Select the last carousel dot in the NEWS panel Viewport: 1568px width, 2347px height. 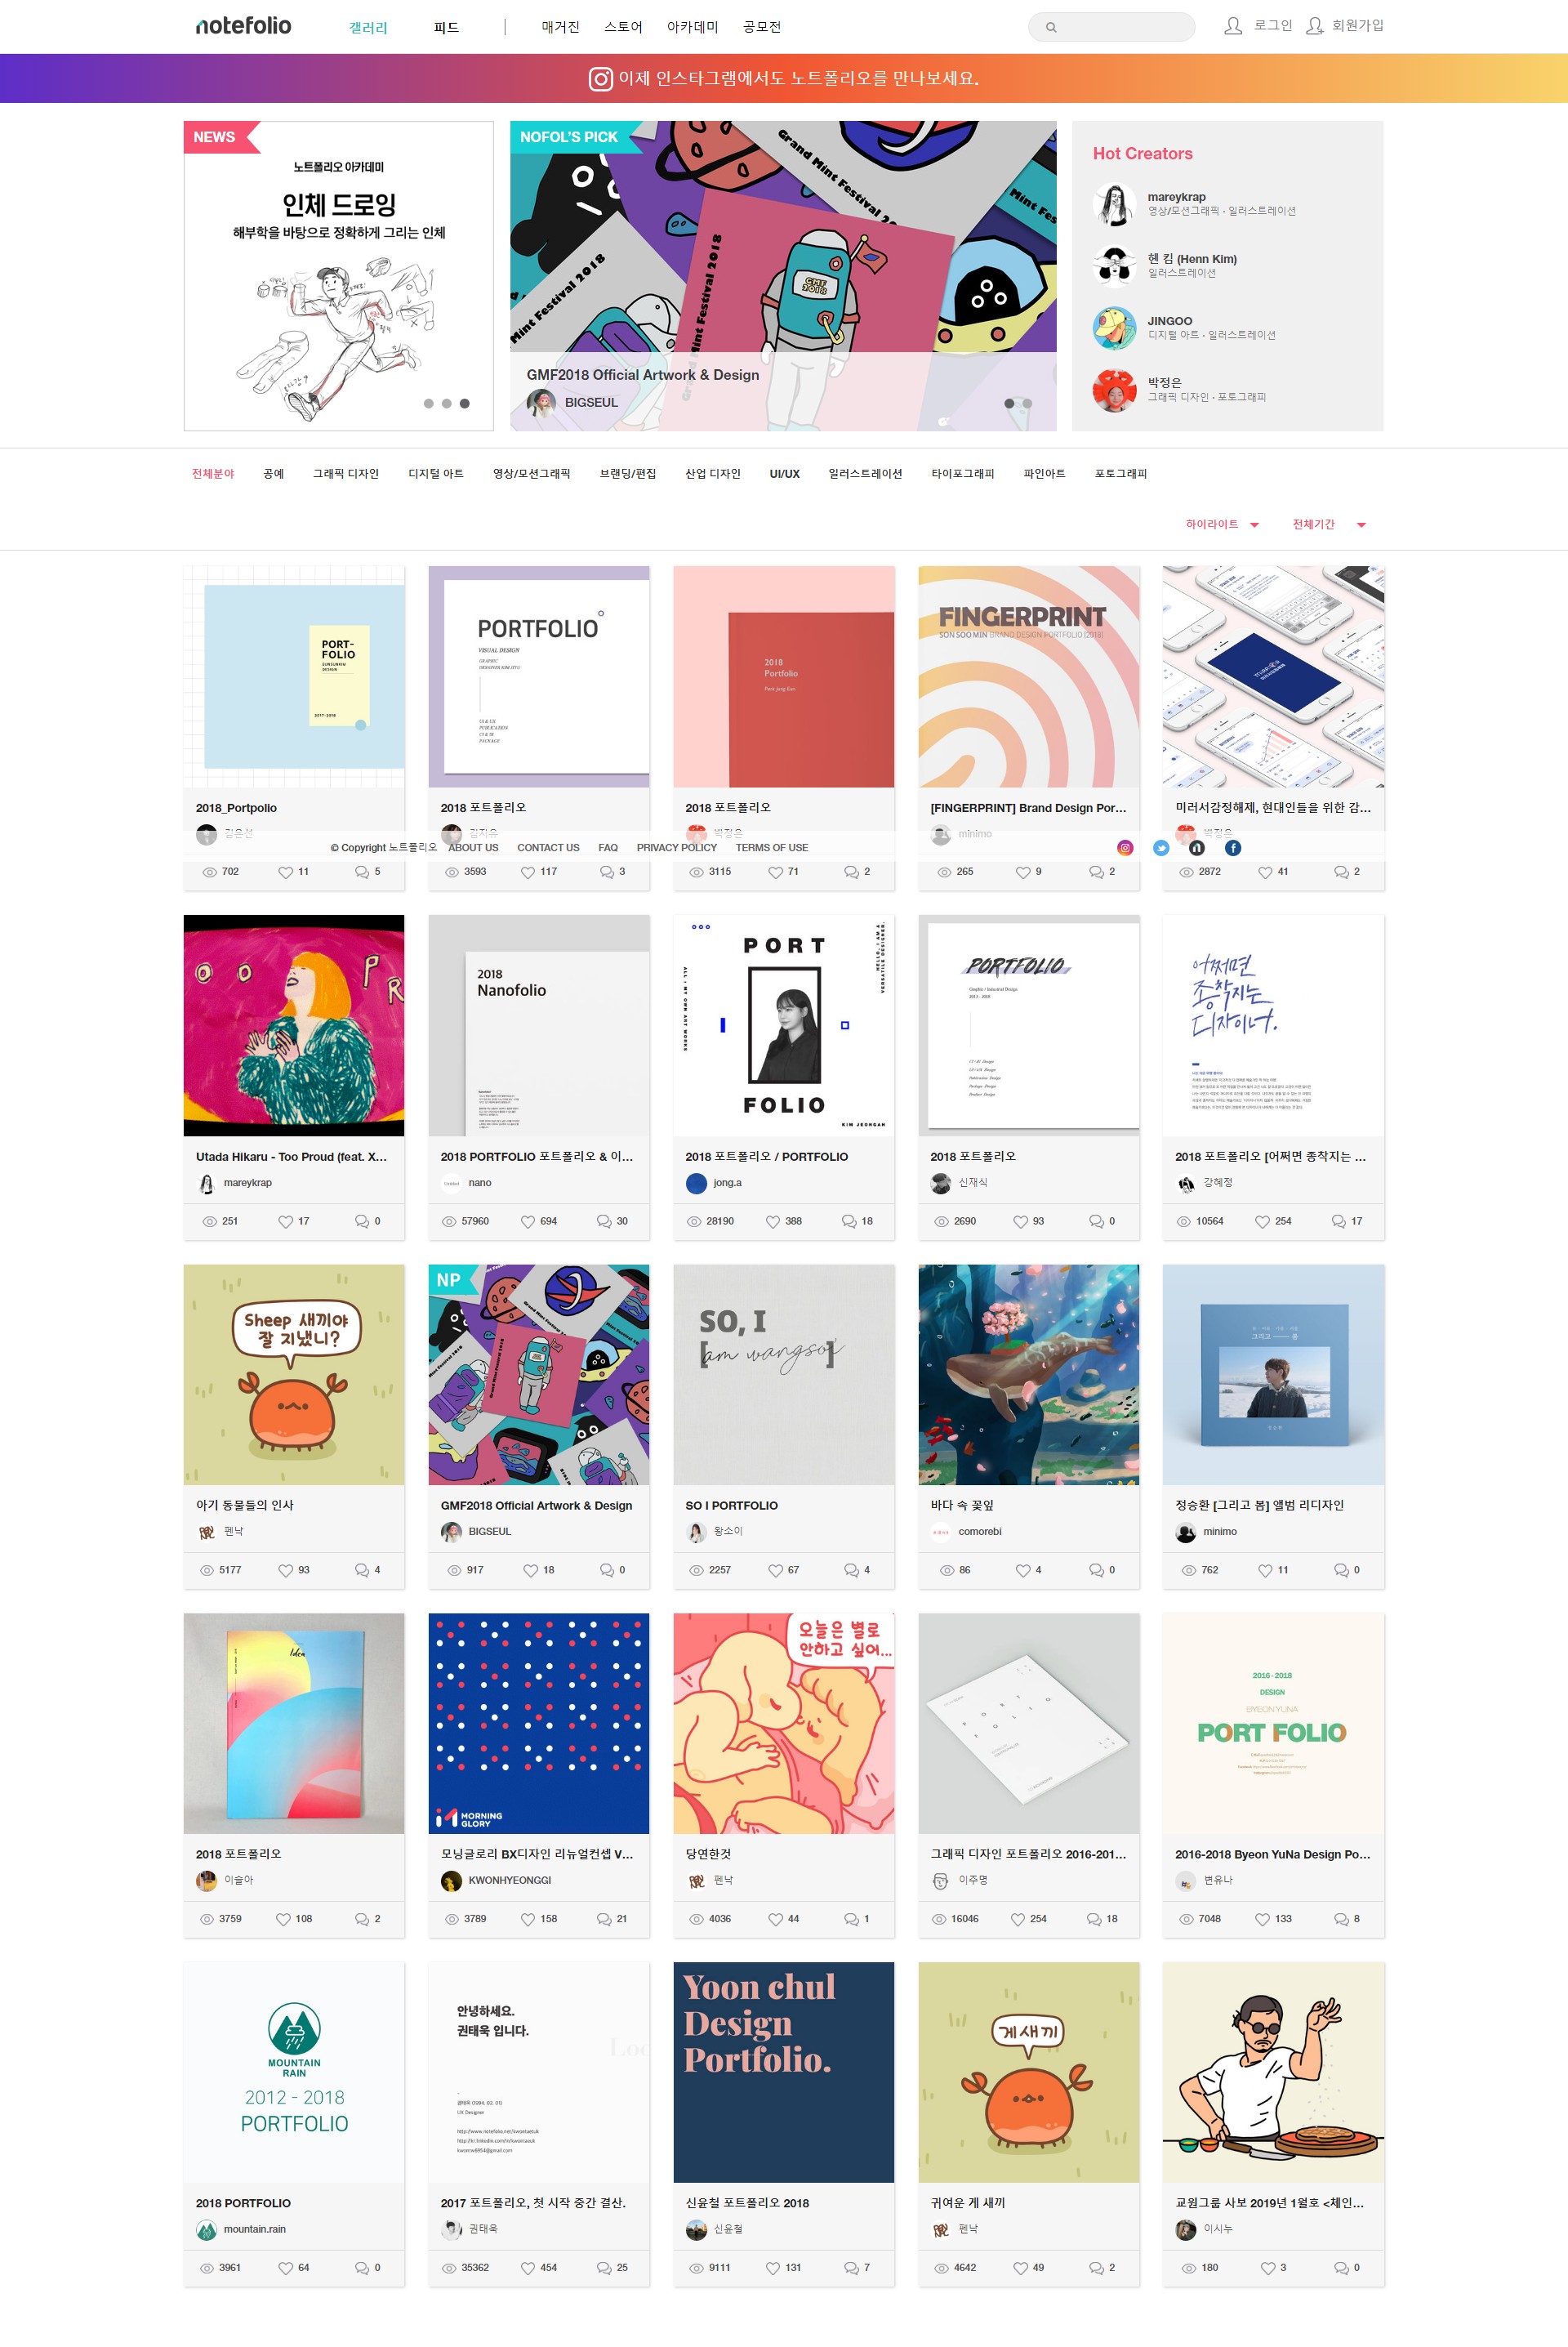pos(464,404)
